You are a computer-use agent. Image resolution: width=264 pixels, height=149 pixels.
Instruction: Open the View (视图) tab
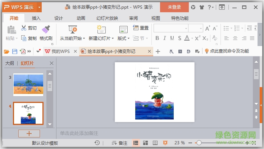point(156,18)
